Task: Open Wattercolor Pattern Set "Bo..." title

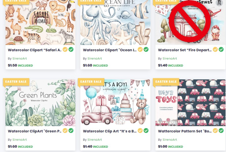Action: 185,131
